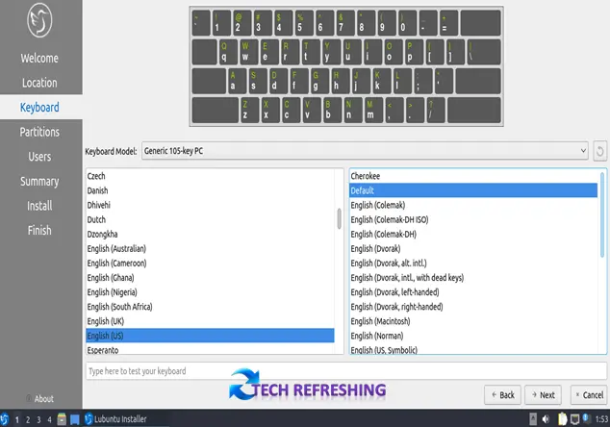610x427 pixels.
Task: Click the volume speaker tray icon
Action: point(546,419)
